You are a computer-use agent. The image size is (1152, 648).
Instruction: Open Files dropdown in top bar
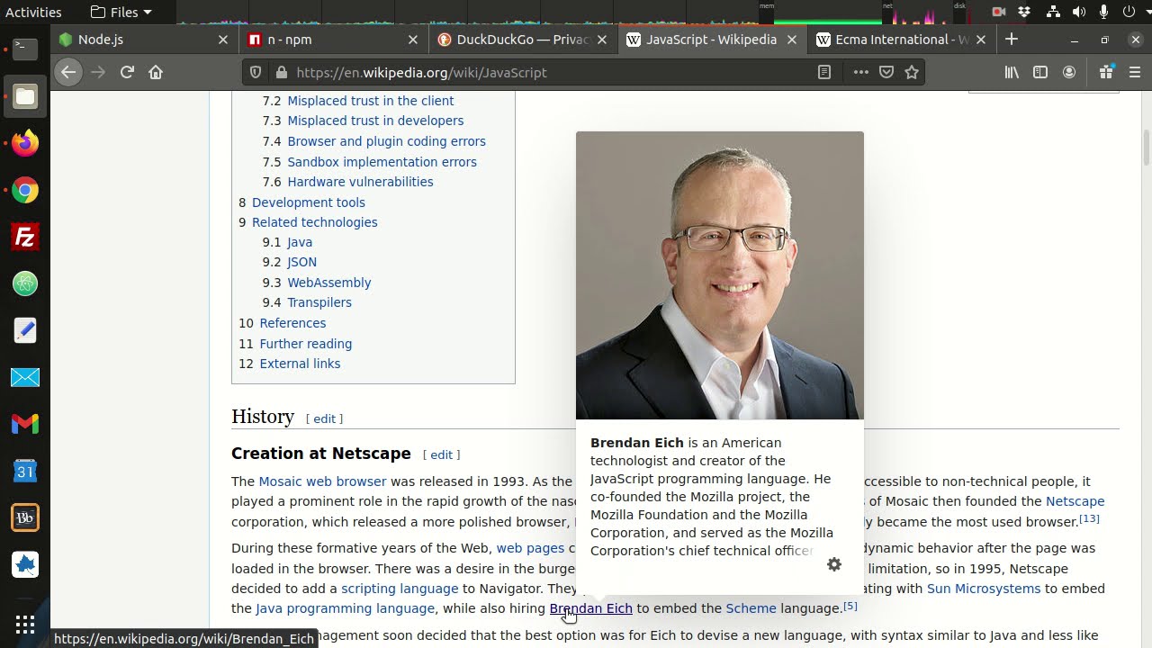(x=121, y=12)
